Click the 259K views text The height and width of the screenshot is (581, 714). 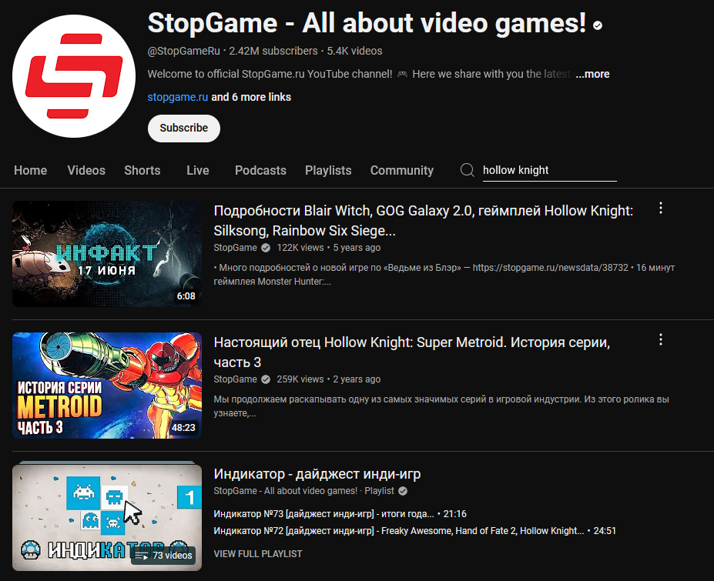[x=300, y=379]
